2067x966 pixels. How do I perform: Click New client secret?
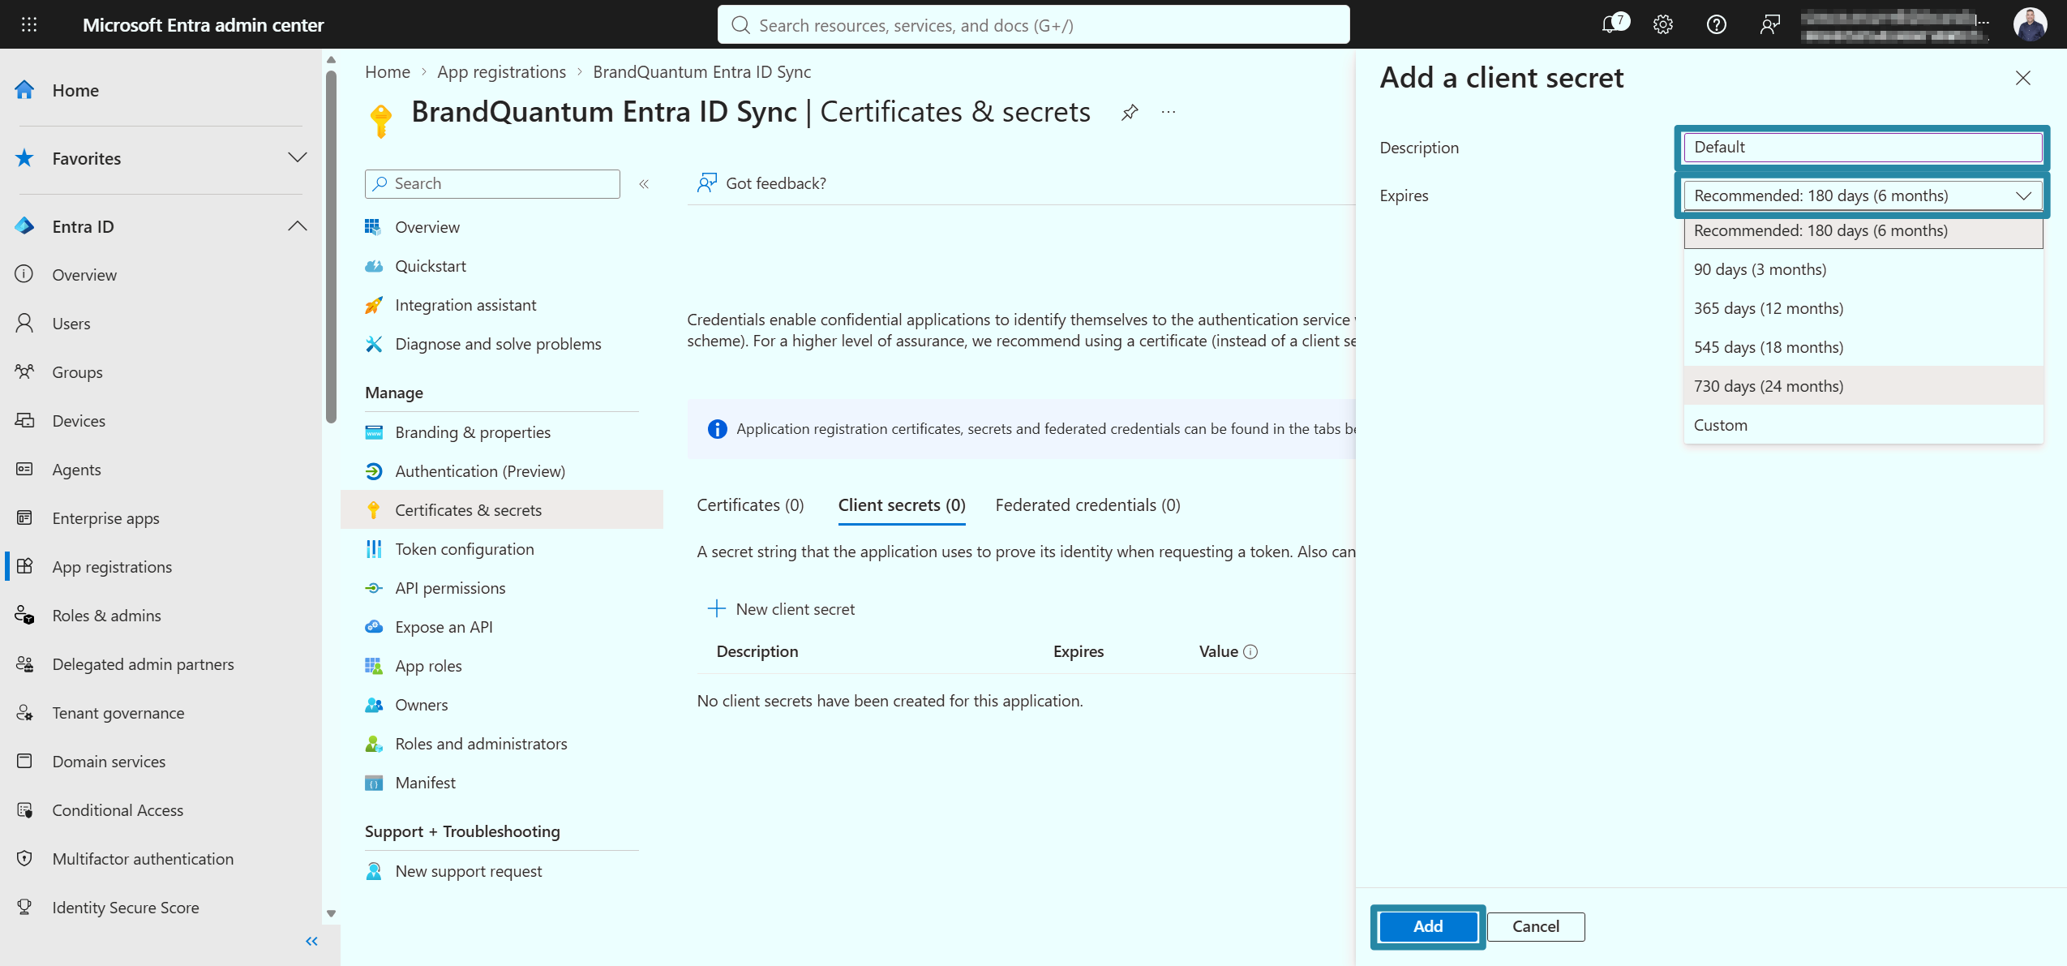tap(781, 609)
